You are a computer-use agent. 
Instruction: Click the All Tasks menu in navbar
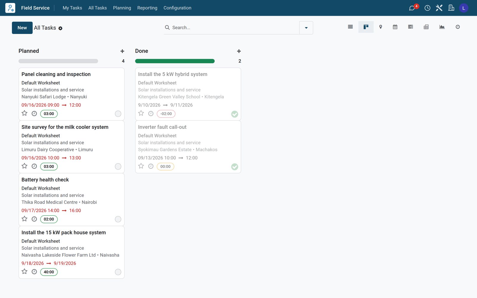[x=97, y=8]
